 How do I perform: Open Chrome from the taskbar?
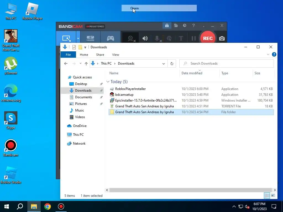(48, 206)
